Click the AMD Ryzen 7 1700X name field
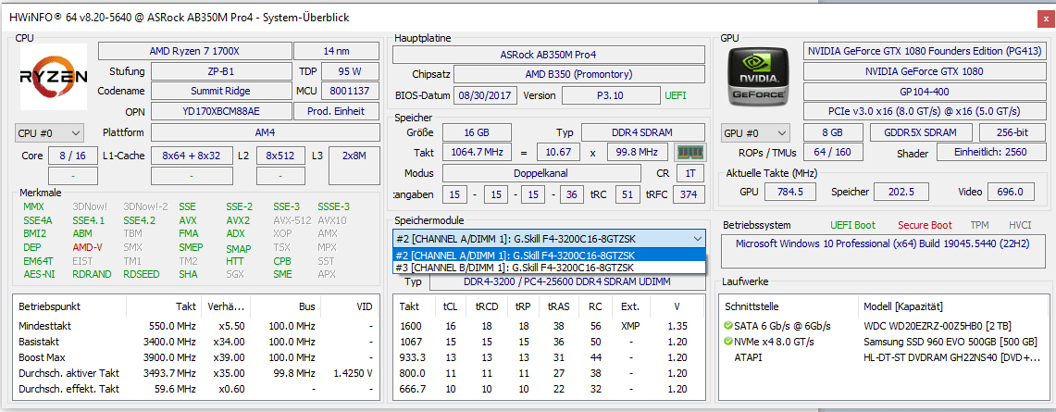 tap(194, 51)
